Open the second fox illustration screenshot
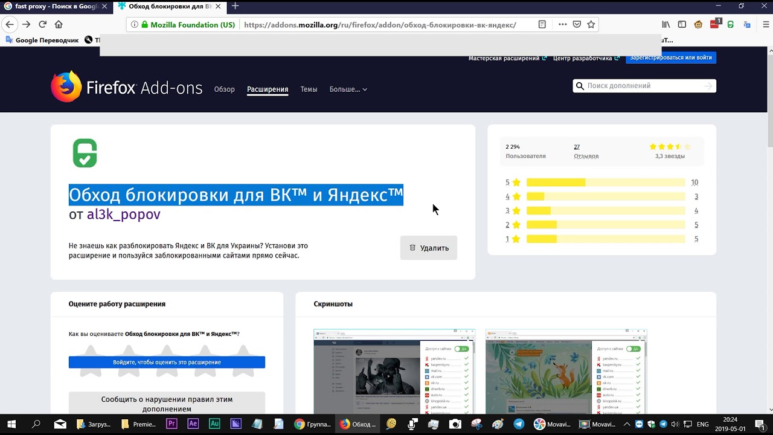The width and height of the screenshot is (773, 435). (566, 372)
